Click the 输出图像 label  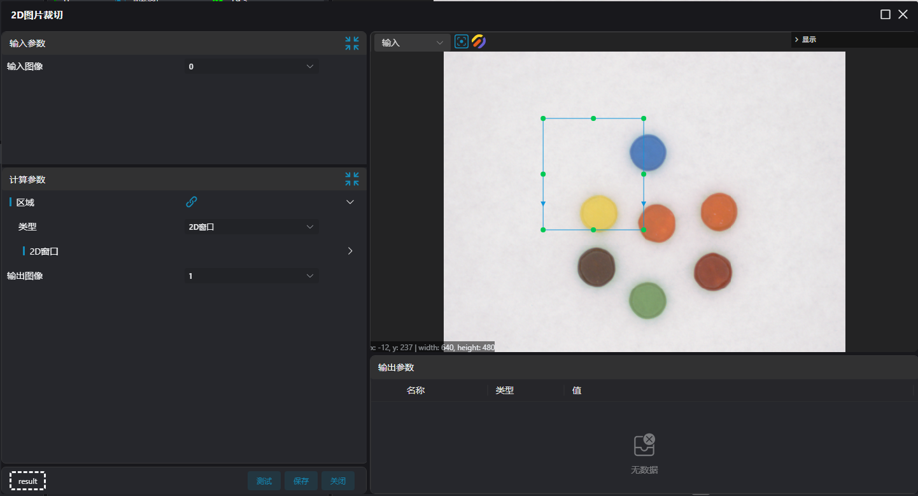click(x=25, y=276)
